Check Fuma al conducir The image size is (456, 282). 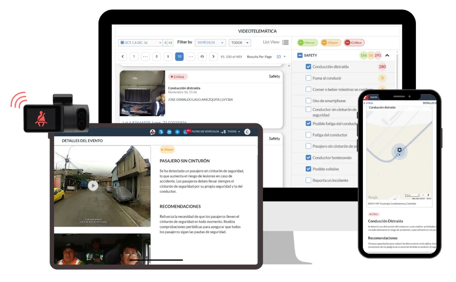[x=308, y=78]
